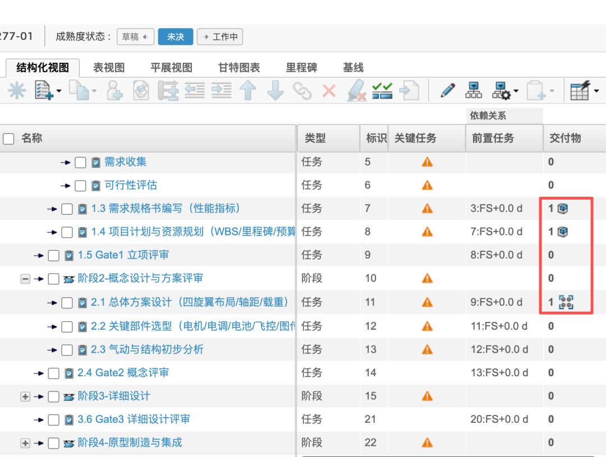Expand the 阶段3-详细设计 phase

25,396
